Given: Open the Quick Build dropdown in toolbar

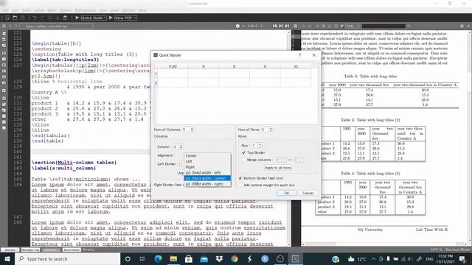Looking at the screenshot, I should click(x=94, y=18).
